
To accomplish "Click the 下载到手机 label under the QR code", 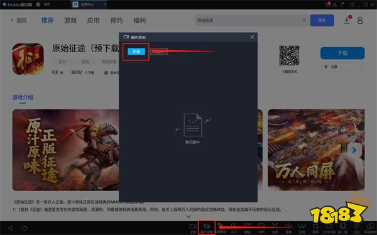I will click(289, 72).
